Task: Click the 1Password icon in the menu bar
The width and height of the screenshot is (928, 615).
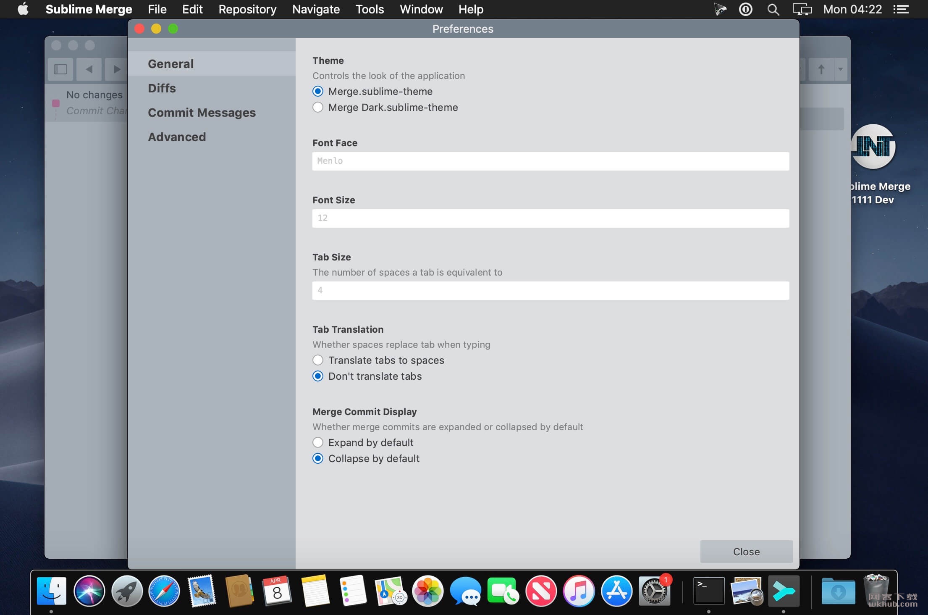Action: 745,9
